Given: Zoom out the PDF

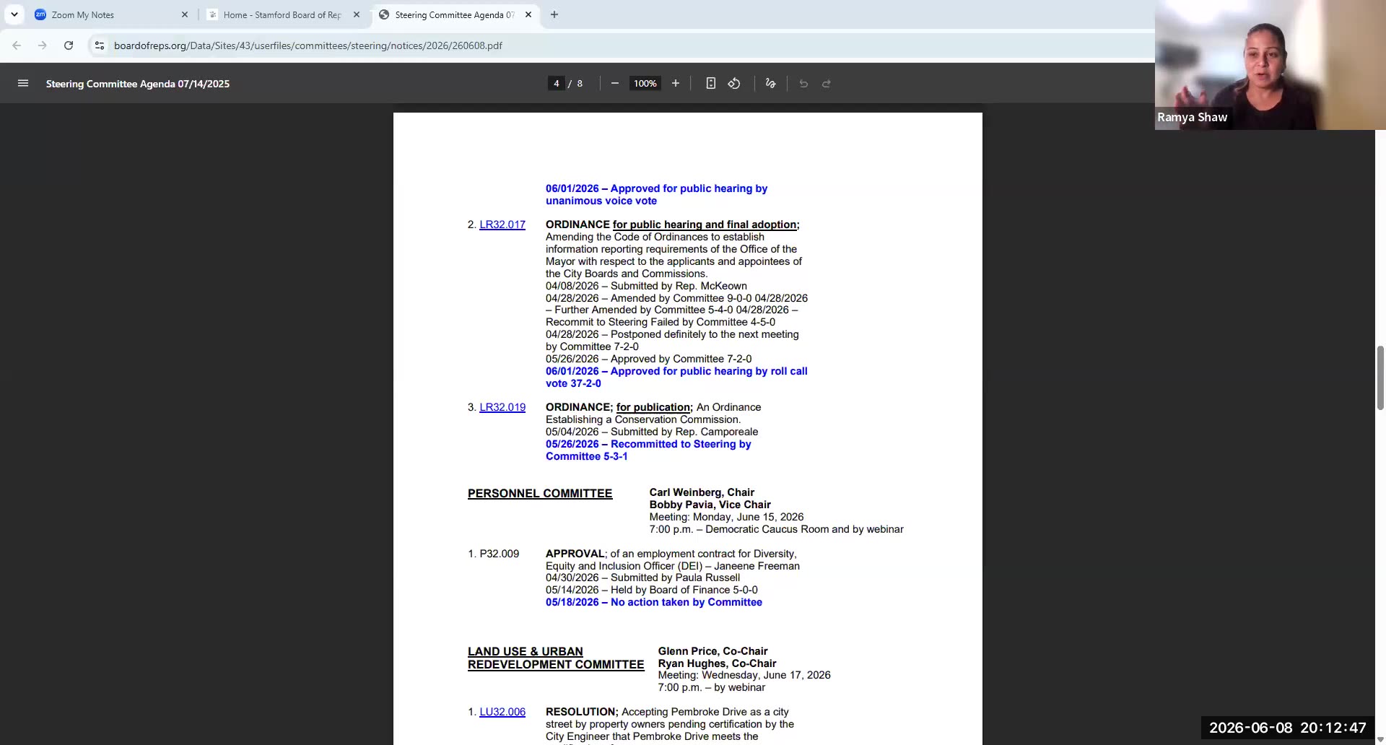Looking at the screenshot, I should [x=615, y=84].
